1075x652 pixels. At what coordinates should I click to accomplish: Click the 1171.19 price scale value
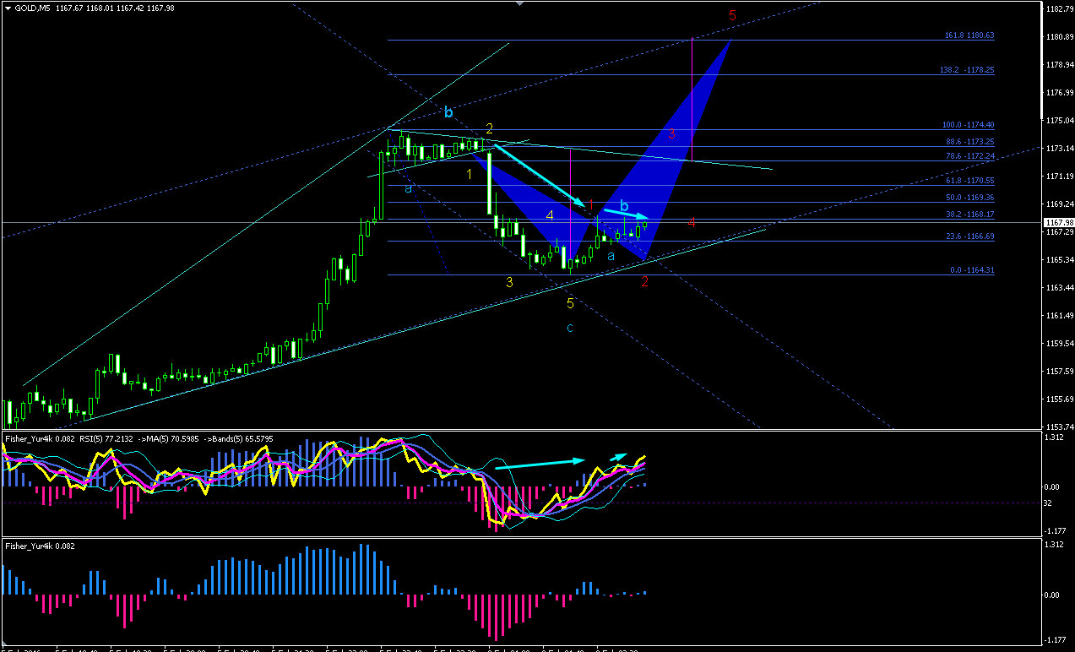click(1059, 177)
